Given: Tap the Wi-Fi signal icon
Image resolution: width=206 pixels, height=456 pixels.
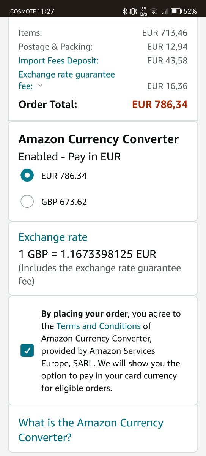Looking at the screenshot, I should (154, 11).
